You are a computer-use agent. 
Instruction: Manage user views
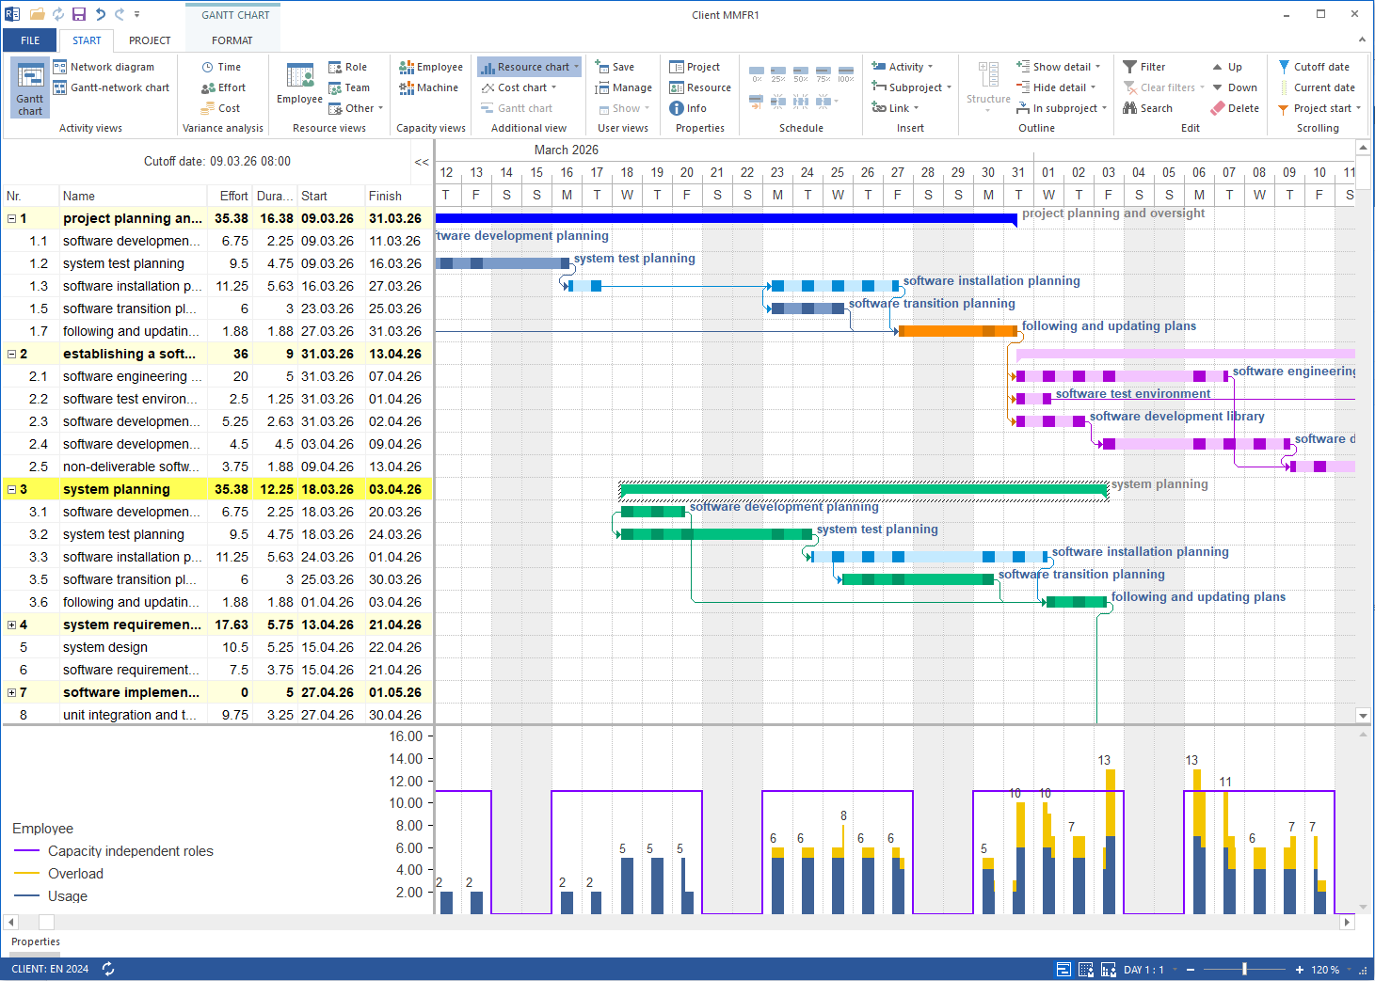tap(623, 87)
